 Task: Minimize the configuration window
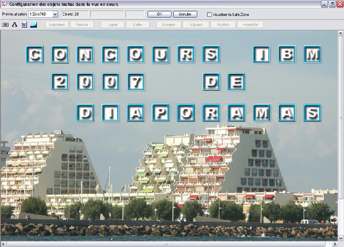pos(324,4)
